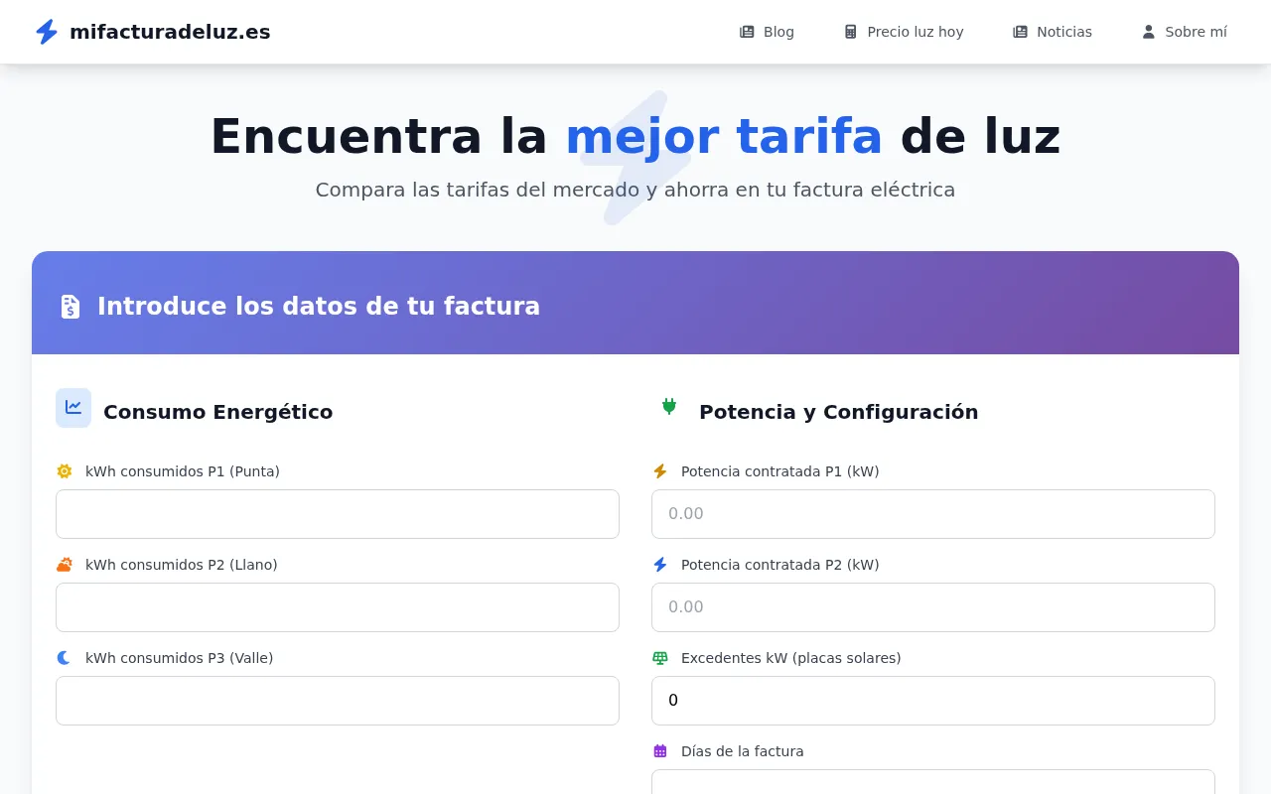Image resolution: width=1271 pixels, height=794 pixels.
Task: Click the 'kWh consumidos P3 (Valle)' label
Action: pos(180,658)
